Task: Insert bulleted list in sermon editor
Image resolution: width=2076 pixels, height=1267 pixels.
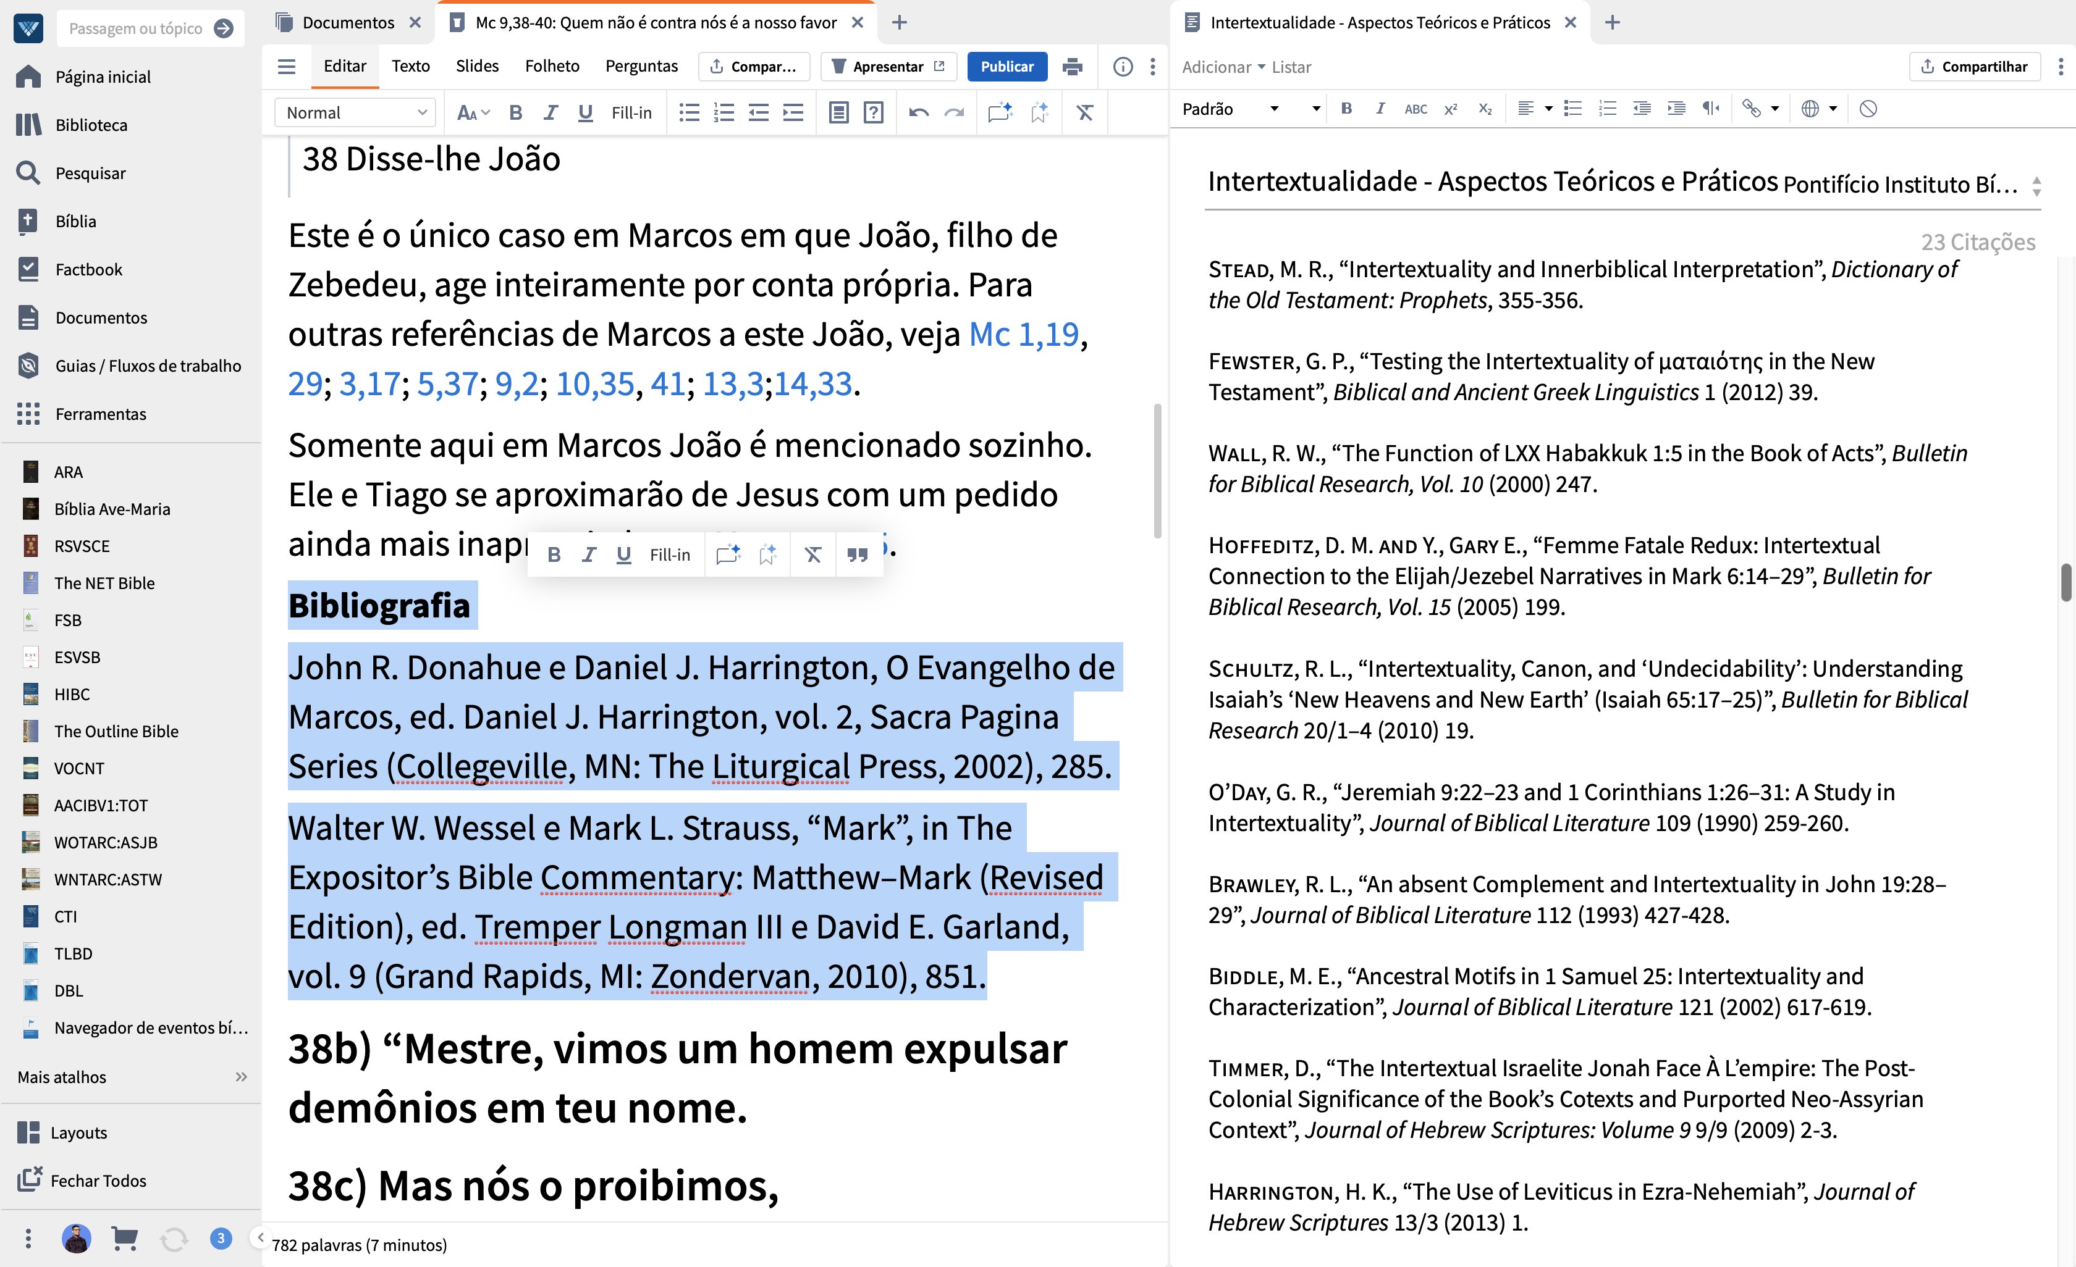Action: pos(689,112)
